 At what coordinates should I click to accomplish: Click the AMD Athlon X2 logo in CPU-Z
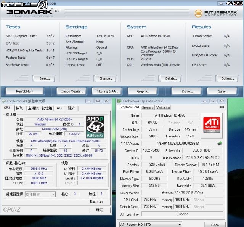[x=95, y=127]
